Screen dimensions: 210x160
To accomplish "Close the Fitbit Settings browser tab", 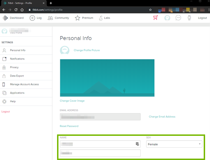I will (43, 3).
